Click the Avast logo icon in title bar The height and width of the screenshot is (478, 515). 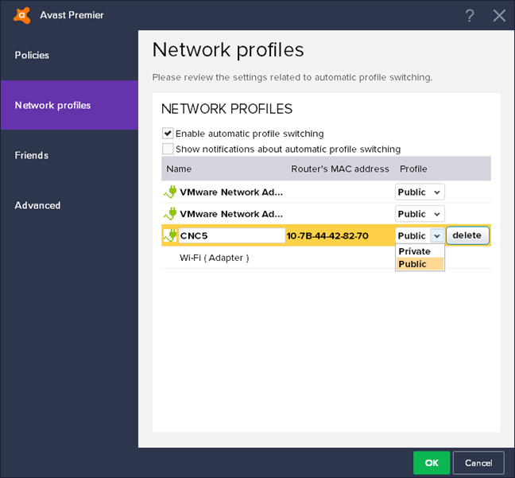pos(22,15)
